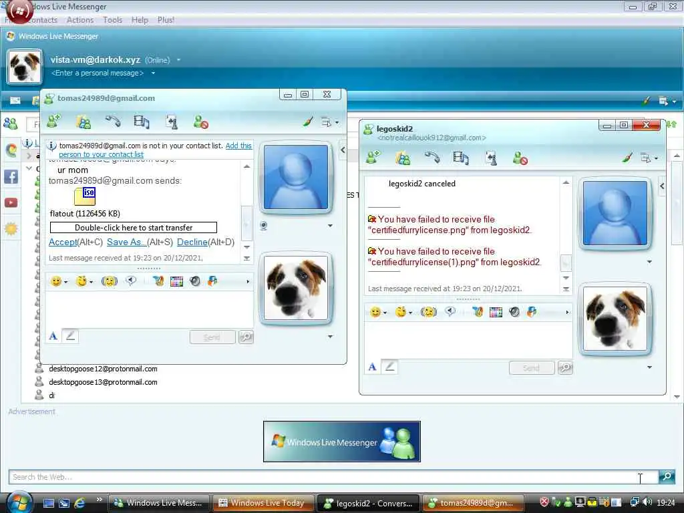
Task: Block contact in tomas24989d window
Action: coord(200,122)
